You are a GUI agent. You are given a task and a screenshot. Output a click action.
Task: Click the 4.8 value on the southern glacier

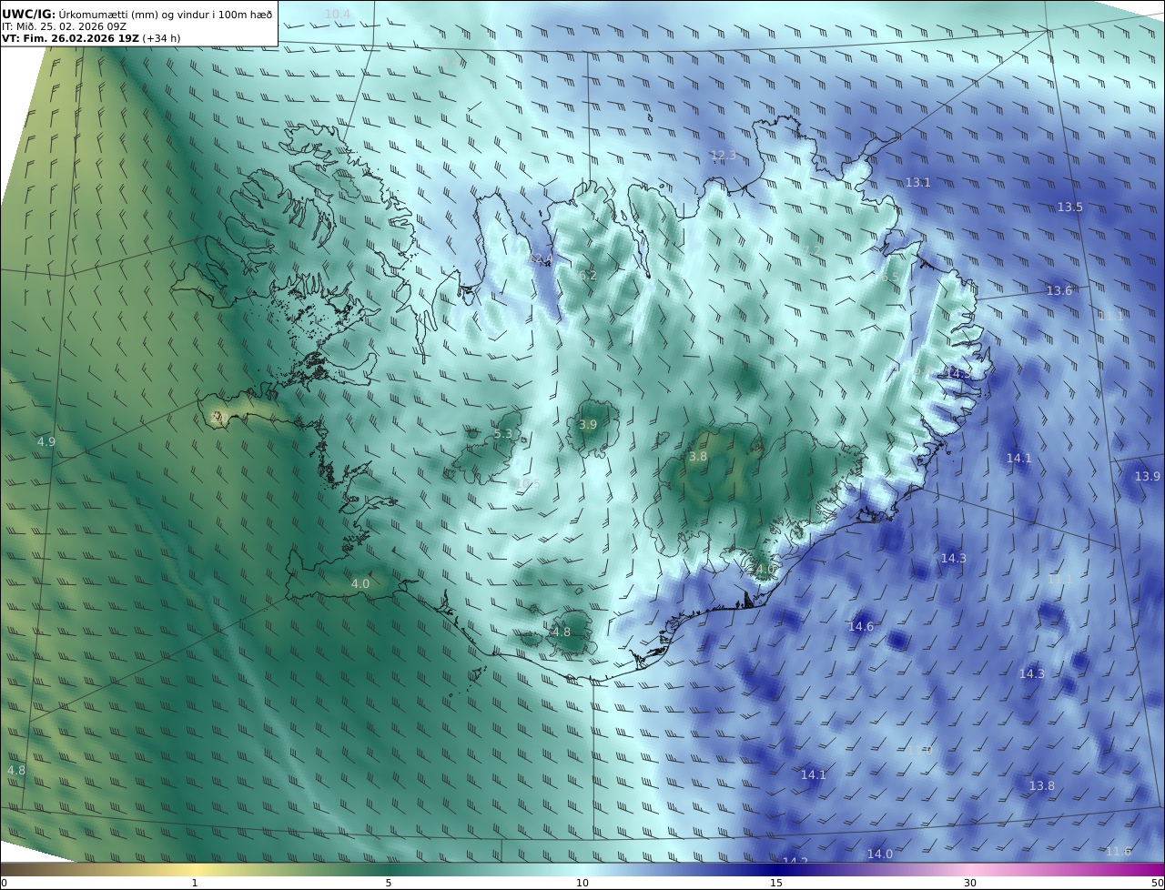click(x=562, y=632)
